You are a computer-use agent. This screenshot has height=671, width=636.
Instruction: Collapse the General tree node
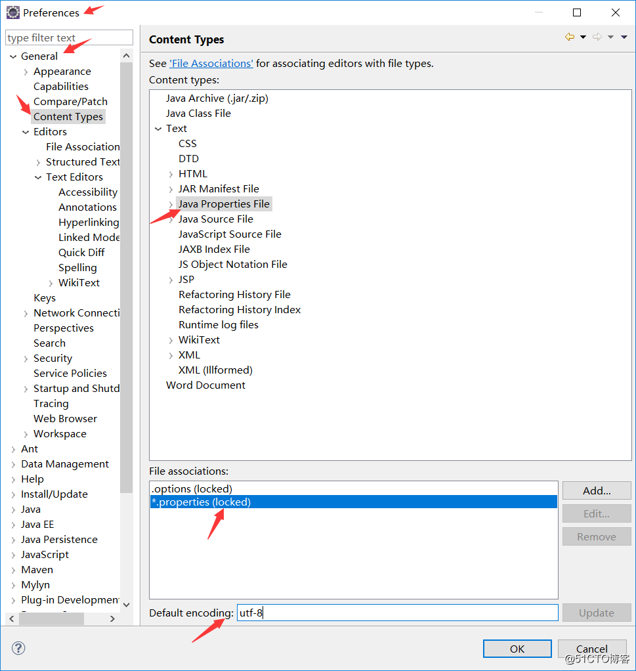pos(13,56)
